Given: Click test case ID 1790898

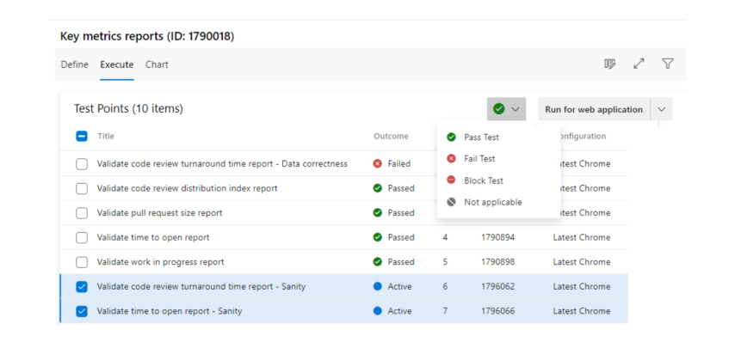Looking at the screenshot, I should pos(497,262).
